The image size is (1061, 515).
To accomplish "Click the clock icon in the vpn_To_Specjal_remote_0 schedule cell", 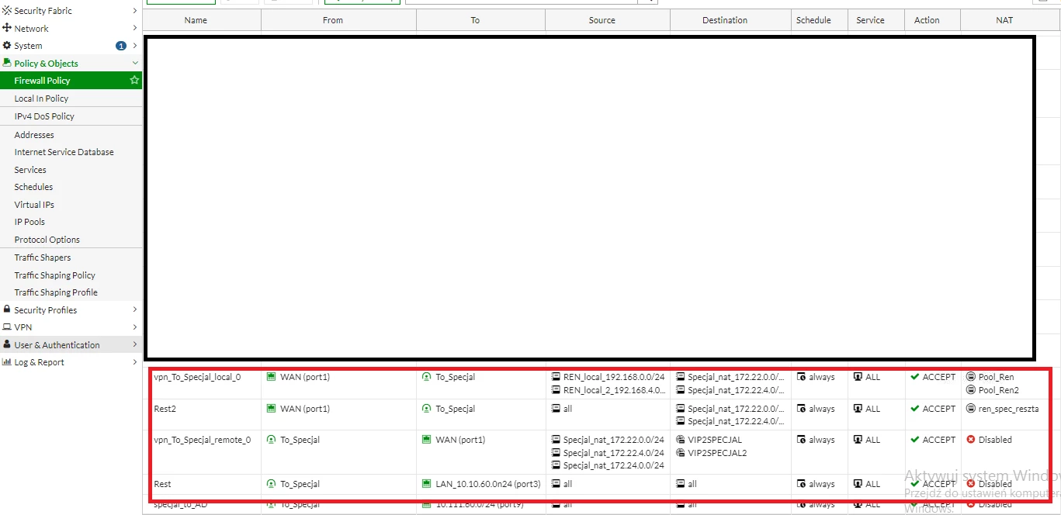I will pyautogui.click(x=802, y=440).
